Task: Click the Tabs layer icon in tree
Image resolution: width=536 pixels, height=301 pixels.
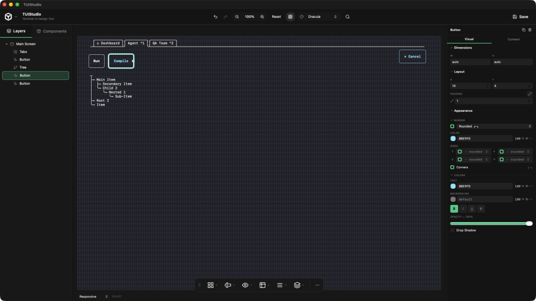Action: click(x=15, y=52)
